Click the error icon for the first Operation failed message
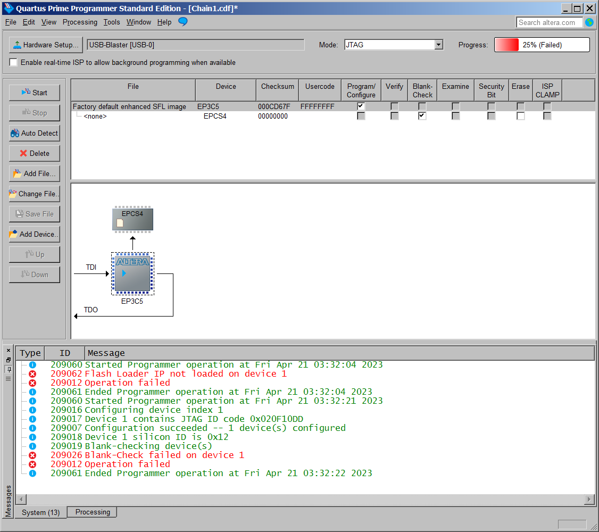This screenshot has width=599, height=532. click(33, 383)
